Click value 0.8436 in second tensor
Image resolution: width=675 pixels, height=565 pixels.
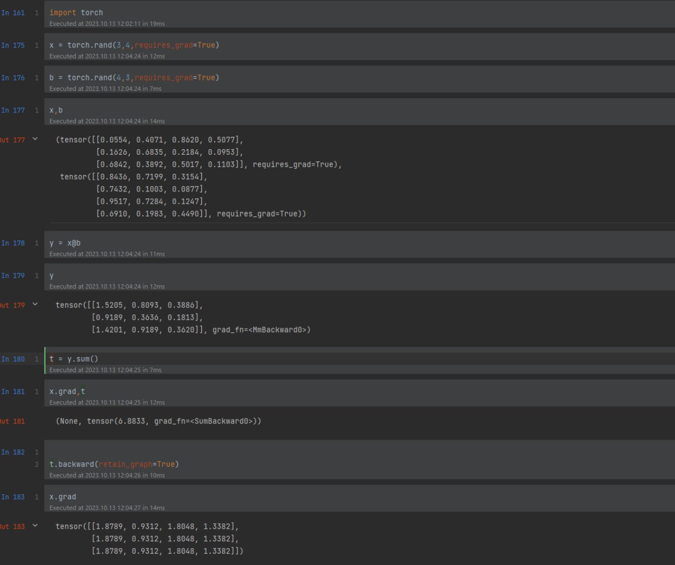click(x=114, y=177)
